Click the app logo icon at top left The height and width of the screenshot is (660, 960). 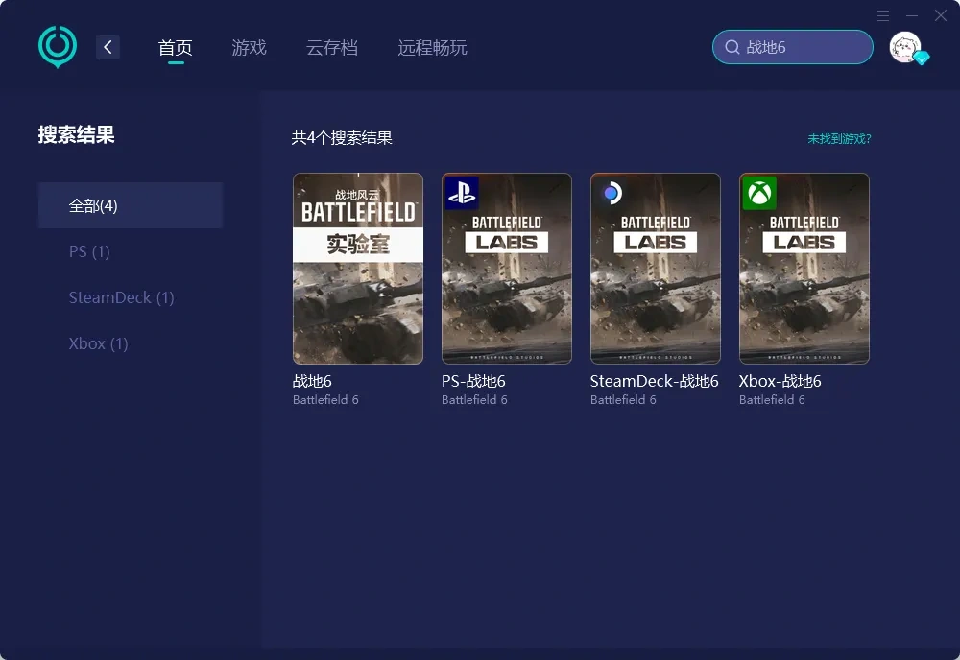[58, 46]
